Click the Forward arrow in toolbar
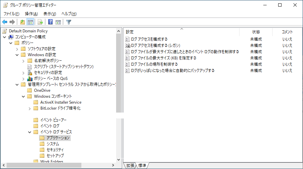The width and height of the screenshot is (303, 169). click(x=12, y=22)
